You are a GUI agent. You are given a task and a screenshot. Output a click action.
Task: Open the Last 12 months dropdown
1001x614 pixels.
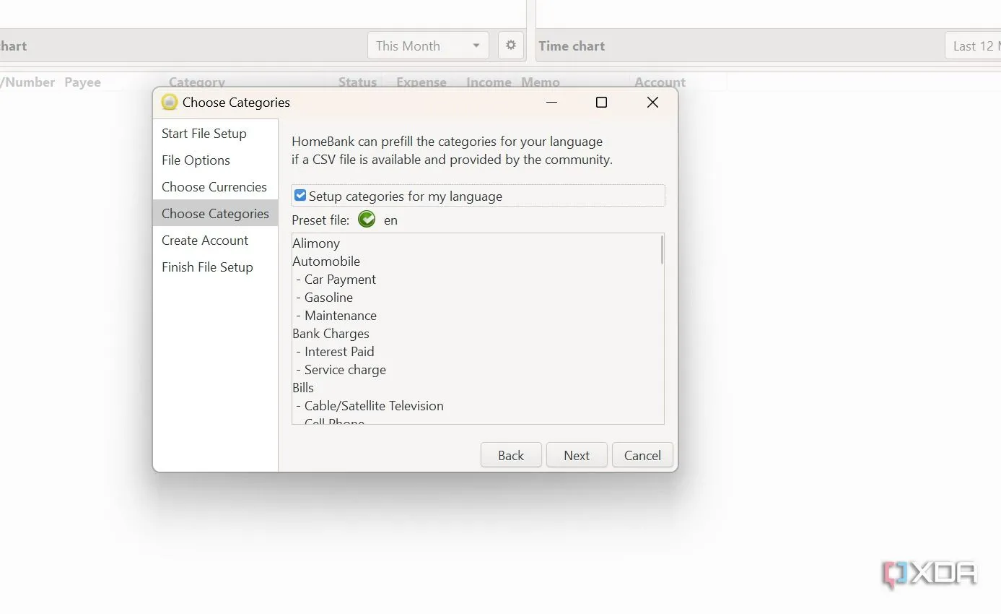[x=973, y=46]
